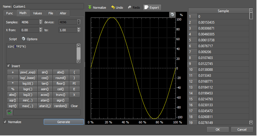Click the Generate button
This screenshot has height=136, width=257.
pyautogui.click(x=64, y=122)
